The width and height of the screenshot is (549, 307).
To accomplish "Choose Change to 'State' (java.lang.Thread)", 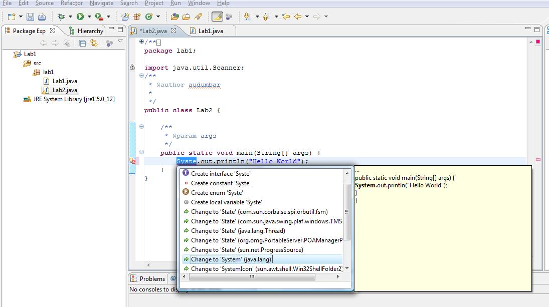I will pos(262,231).
